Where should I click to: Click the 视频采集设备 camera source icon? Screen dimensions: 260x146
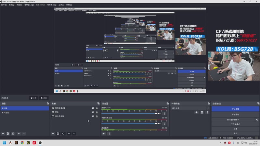point(53,108)
